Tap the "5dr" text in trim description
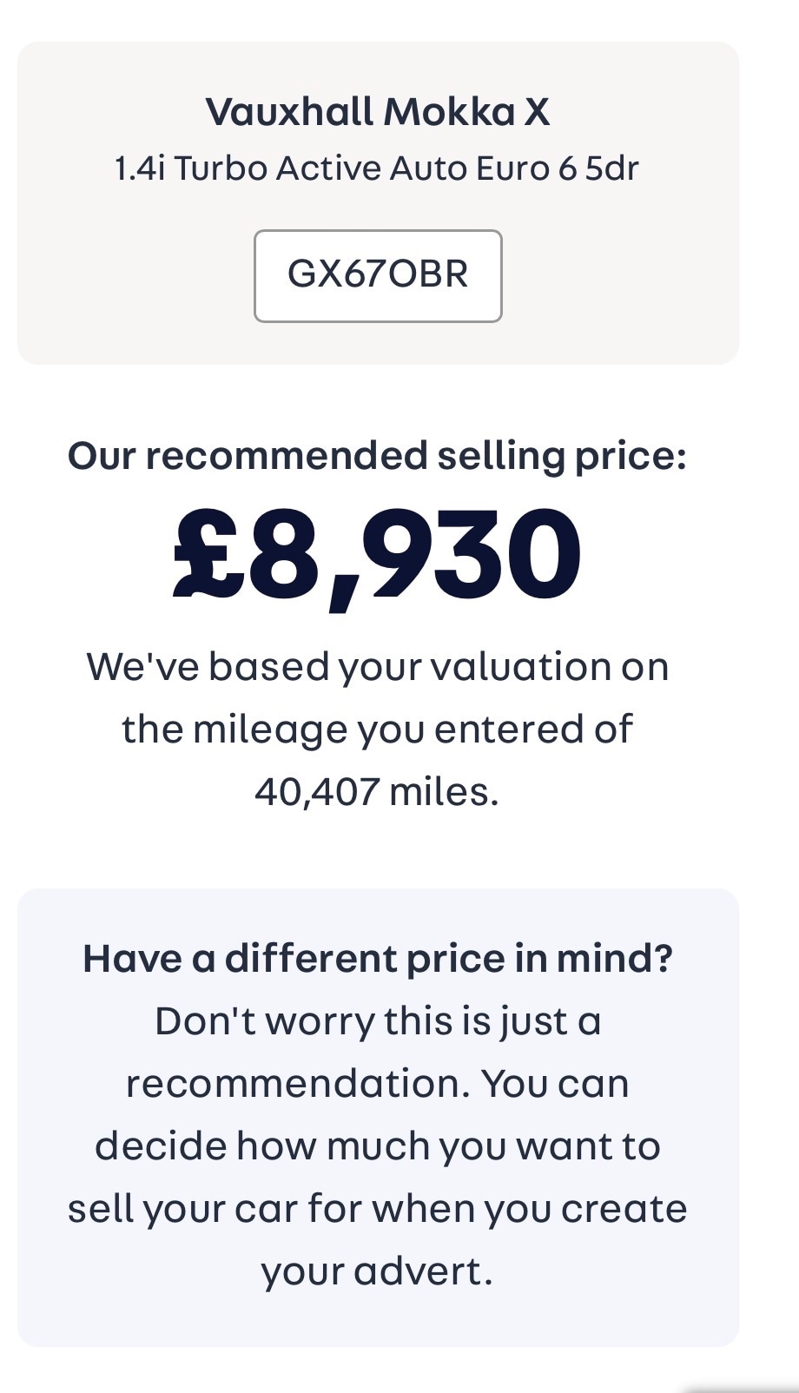Screen dimensions: 799x1393 (x=612, y=168)
